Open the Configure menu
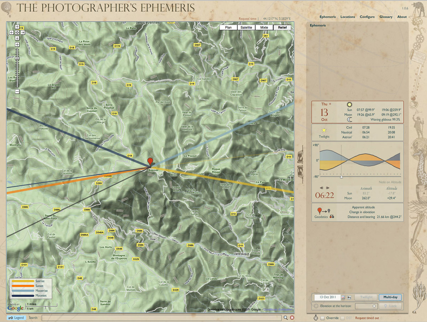This screenshot has height=322, width=427. click(x=367, y=17)
